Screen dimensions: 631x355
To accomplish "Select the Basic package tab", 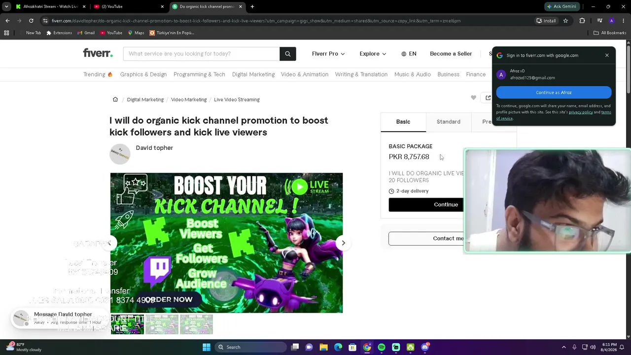I will [x=403, y=122].
